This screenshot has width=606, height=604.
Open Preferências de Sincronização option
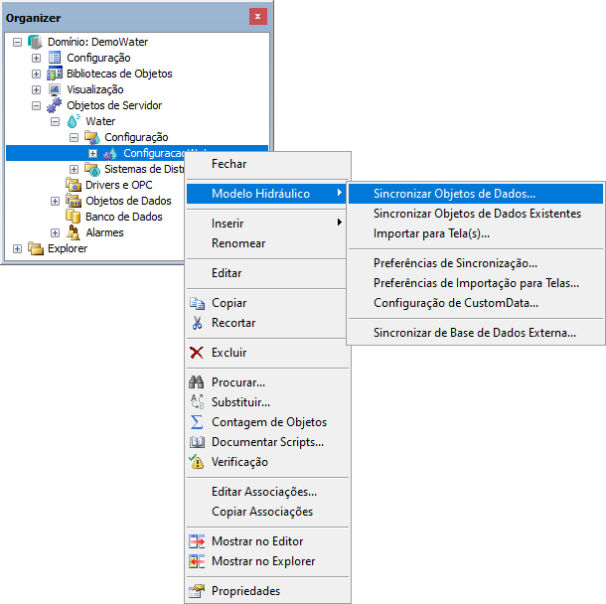click(455, 263)
